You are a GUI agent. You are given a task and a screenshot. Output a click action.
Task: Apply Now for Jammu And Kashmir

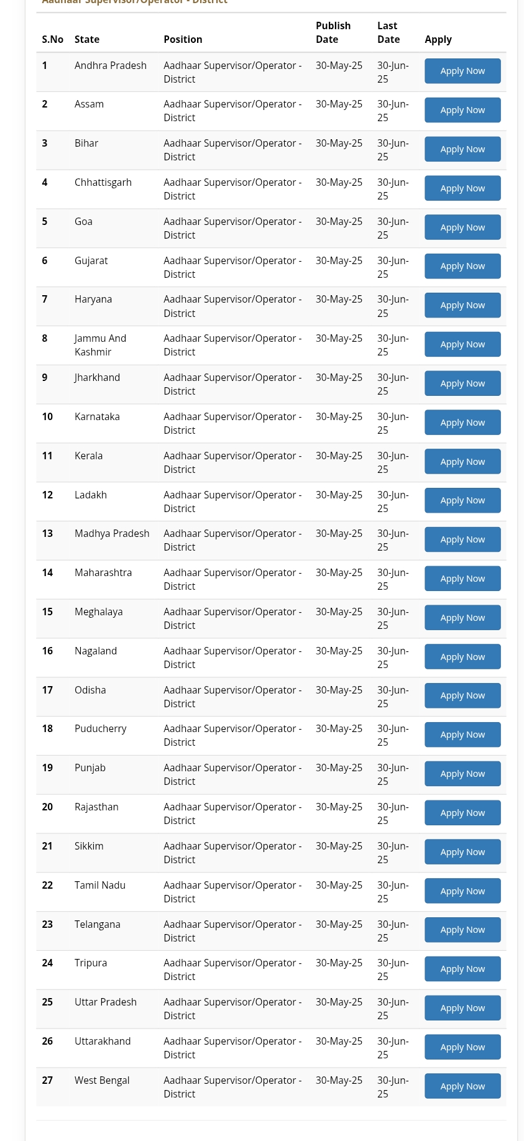(462, 344)
